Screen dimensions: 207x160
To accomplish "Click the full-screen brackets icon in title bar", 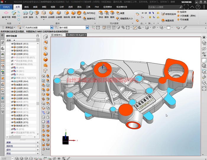I will coord(186,7).
